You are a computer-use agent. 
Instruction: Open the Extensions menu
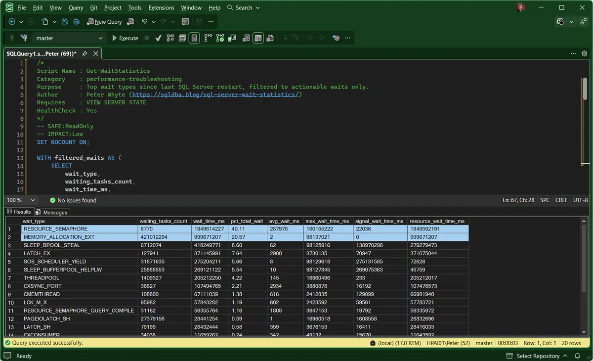tap(161, 7)
